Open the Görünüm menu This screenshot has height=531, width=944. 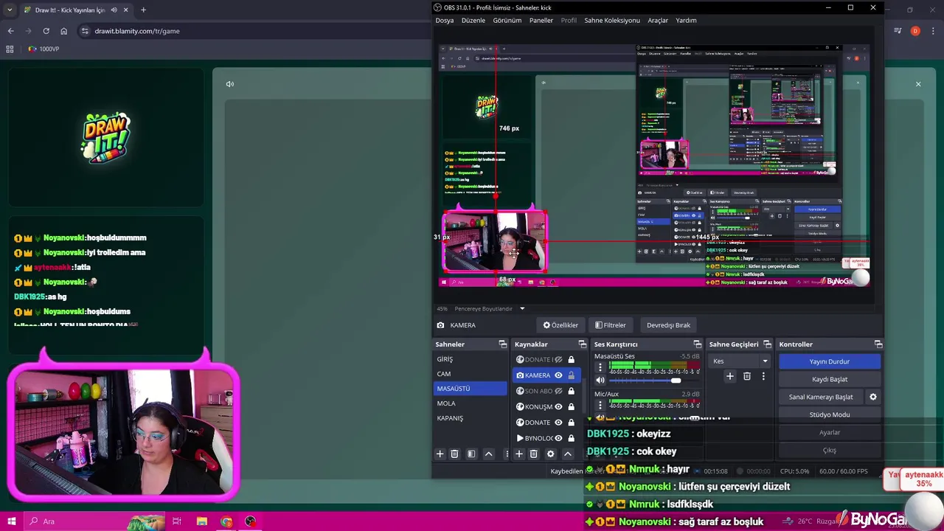507,21
